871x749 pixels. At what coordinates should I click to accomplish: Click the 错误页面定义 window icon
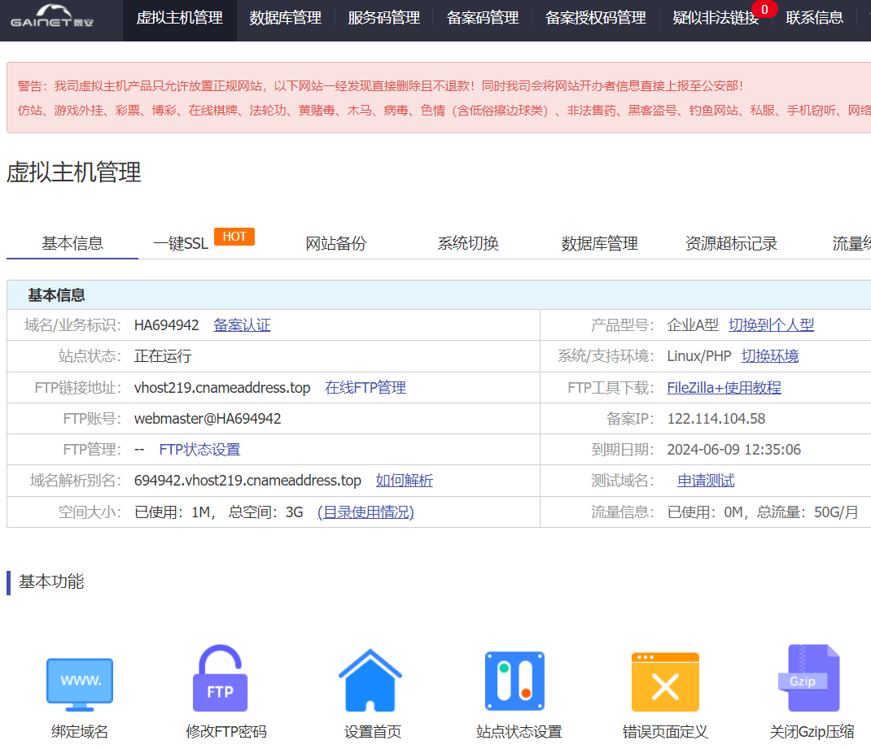[665, 682]
